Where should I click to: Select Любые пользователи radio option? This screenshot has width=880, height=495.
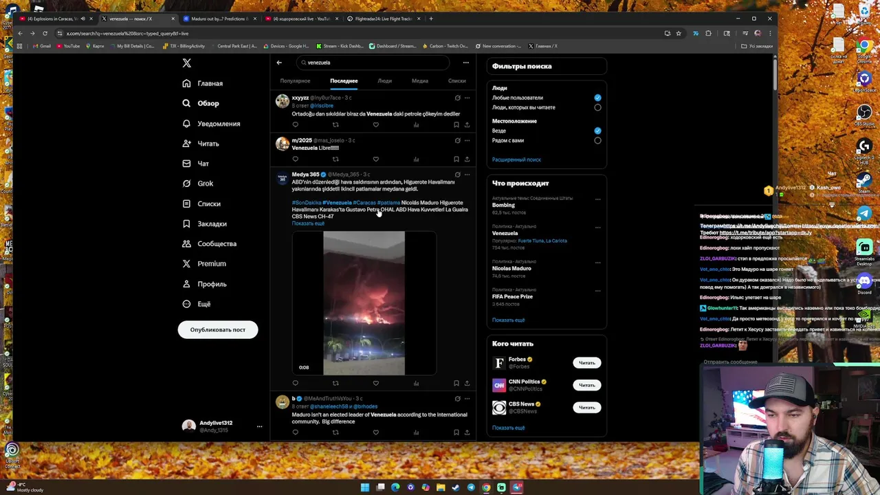597,98
